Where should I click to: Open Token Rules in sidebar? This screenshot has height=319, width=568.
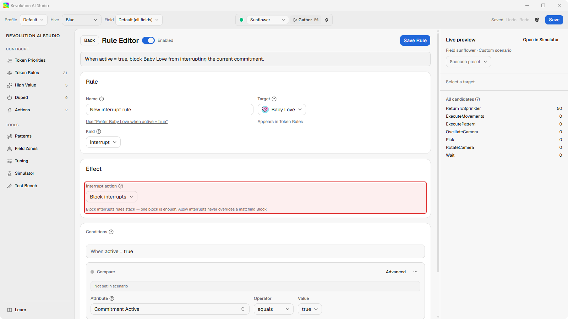click(x=37, y=73)
